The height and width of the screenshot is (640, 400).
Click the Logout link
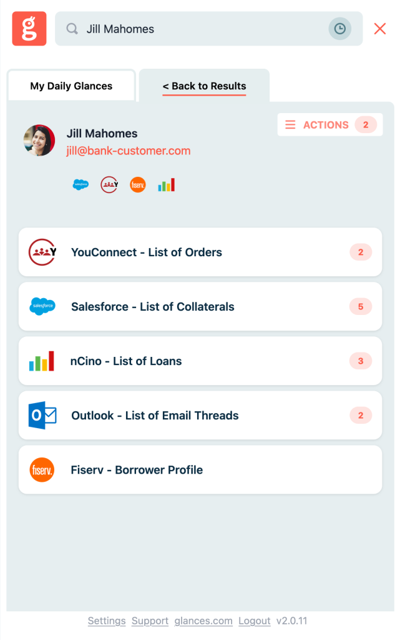(255, 621)
